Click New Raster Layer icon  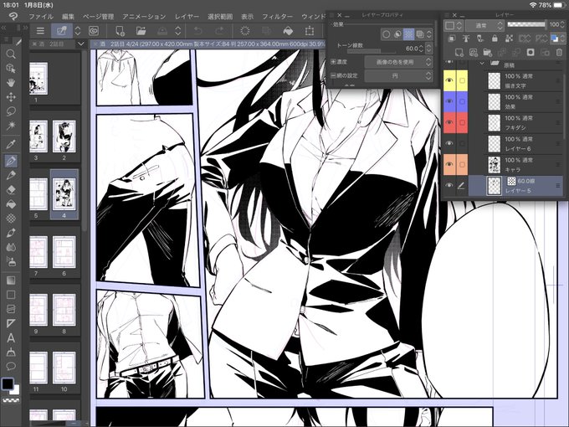pyautogui.click(x=459, y=53)
